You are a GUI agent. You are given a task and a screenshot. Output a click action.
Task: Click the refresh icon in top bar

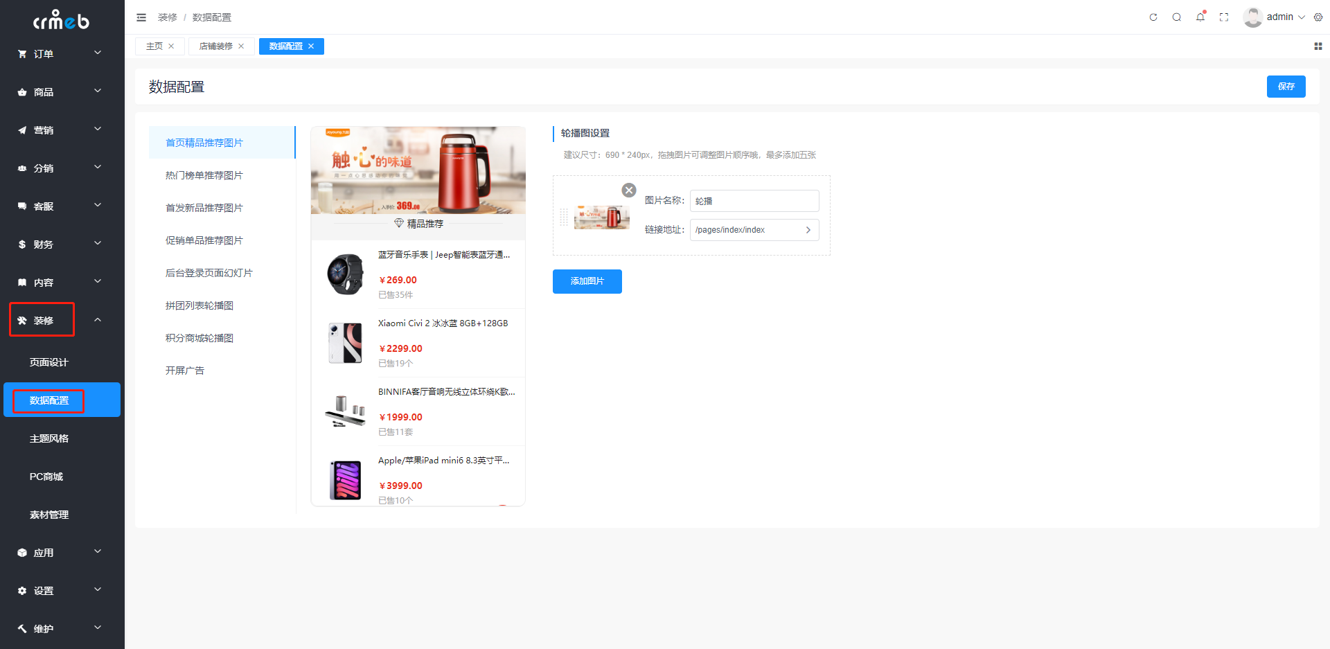pos(1153,17)
